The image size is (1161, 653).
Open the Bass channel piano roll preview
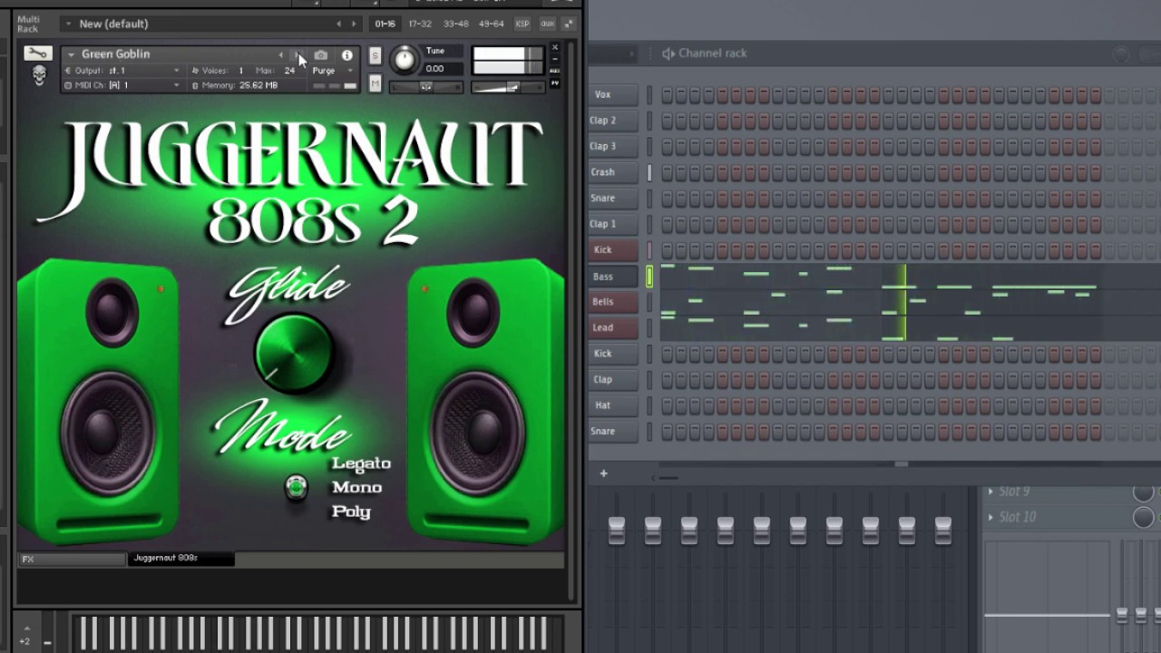click(880, 277)
